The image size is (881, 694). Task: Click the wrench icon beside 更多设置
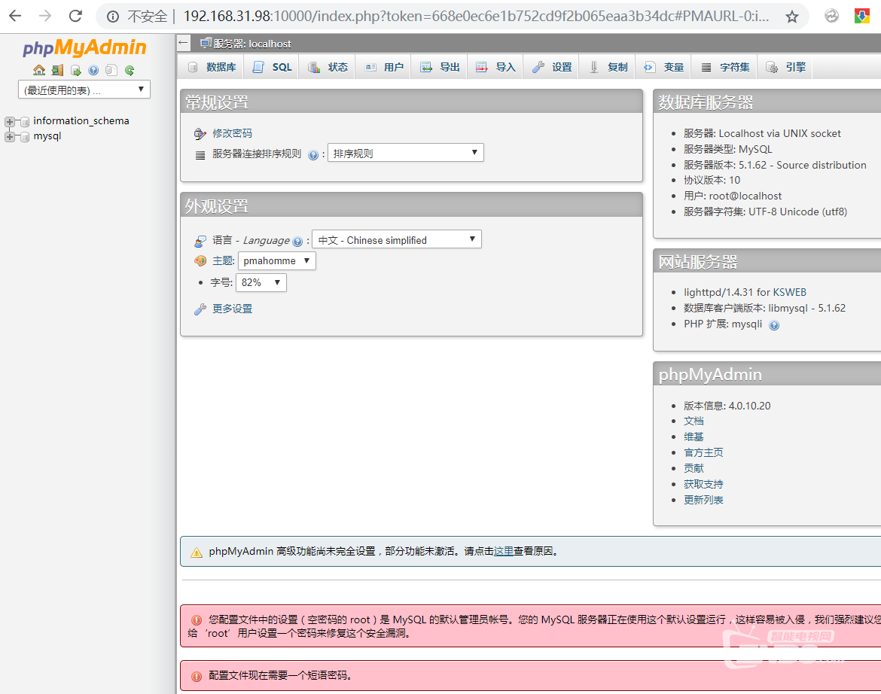click(200, 309)
